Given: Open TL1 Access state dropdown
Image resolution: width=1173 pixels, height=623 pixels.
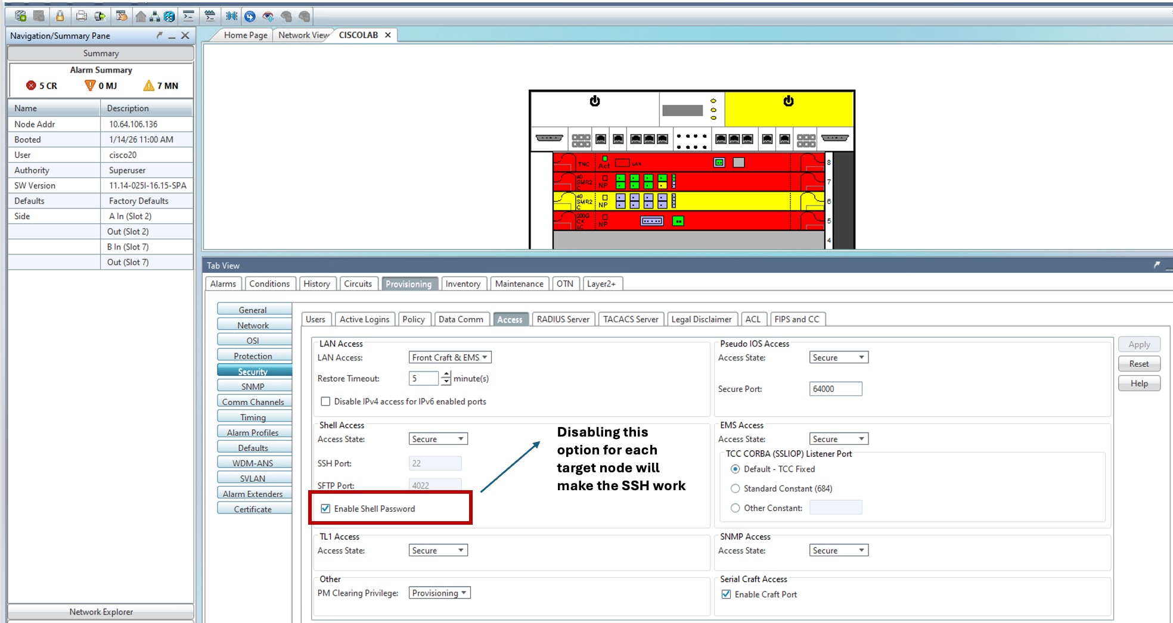Looking at the screenshot, I should tap(438, 551).
